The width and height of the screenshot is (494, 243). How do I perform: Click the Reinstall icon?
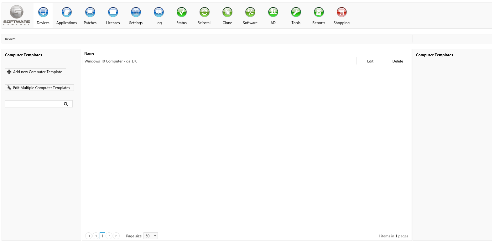[204, 12]
